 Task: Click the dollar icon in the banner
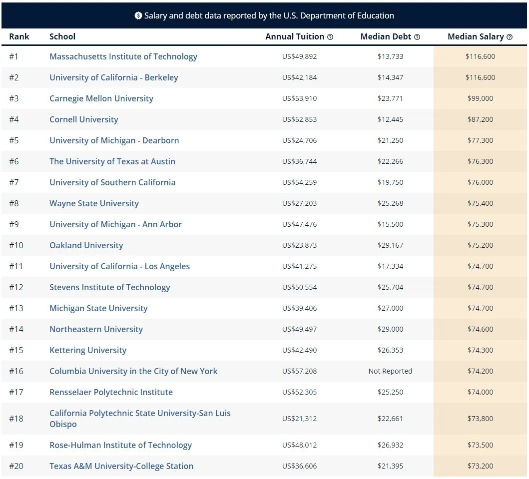138,15
